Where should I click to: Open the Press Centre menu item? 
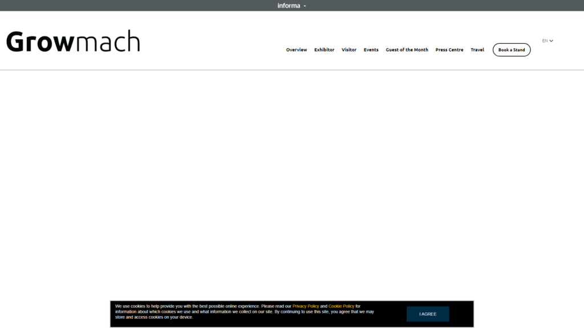(x=449, y=50)
